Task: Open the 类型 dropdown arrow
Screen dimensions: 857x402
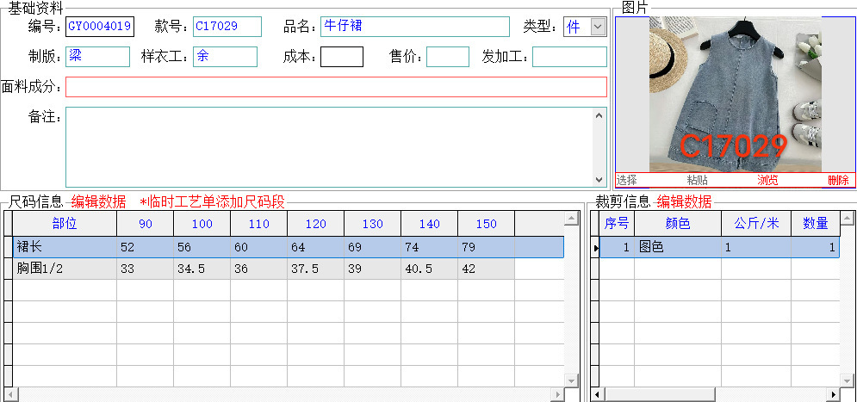Action: coord(599,26)
